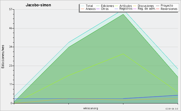Click the 'Ediciones' legend label
Viewport: 181px width, 111px height.
point(107,6)
